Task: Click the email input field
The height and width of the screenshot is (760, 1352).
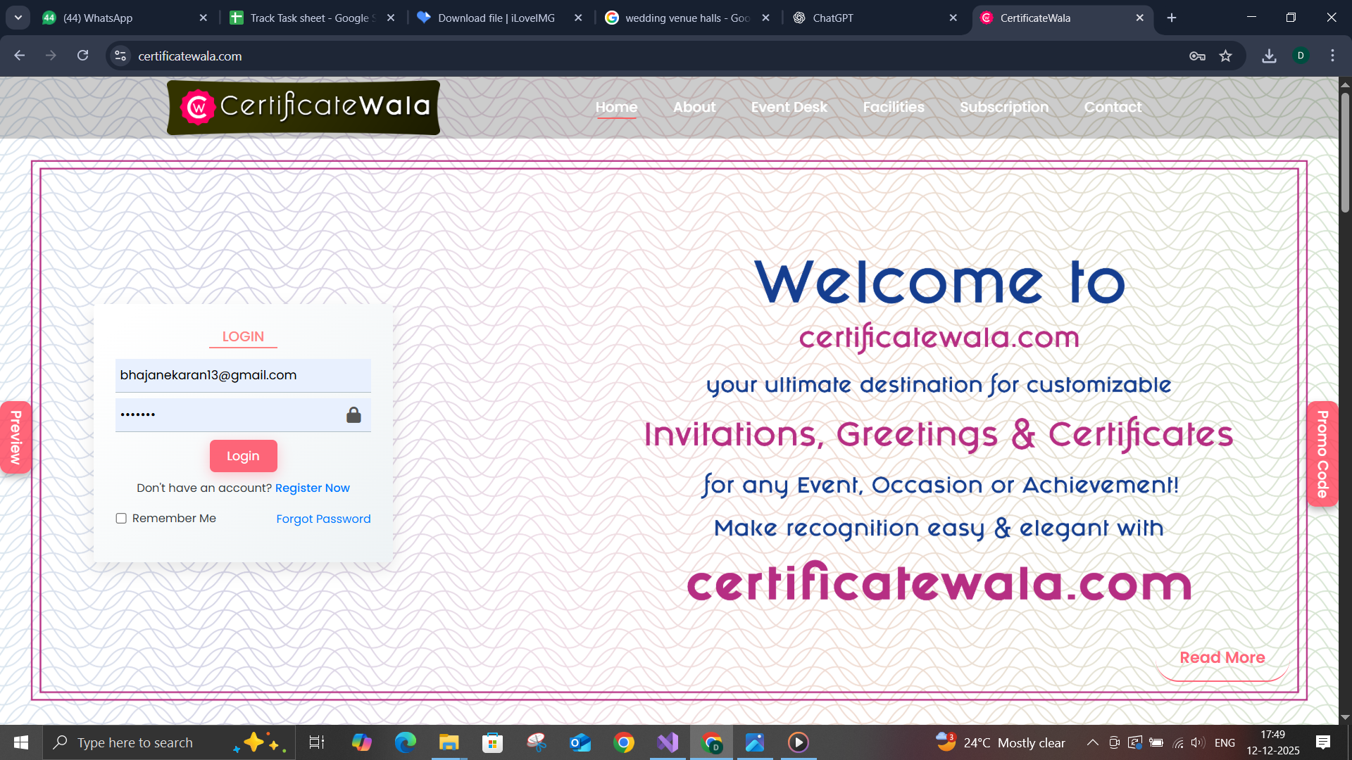Action: (243, 375)
